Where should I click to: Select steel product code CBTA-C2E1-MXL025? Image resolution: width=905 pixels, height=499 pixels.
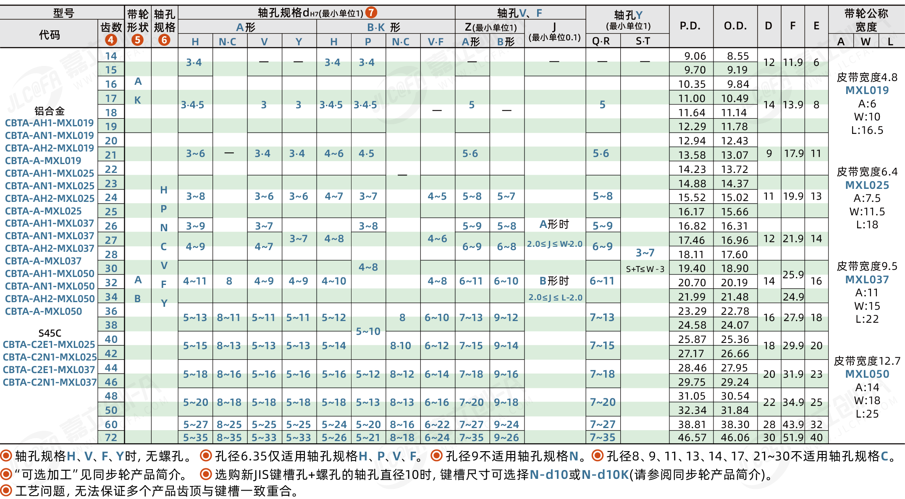coord(49,345)
